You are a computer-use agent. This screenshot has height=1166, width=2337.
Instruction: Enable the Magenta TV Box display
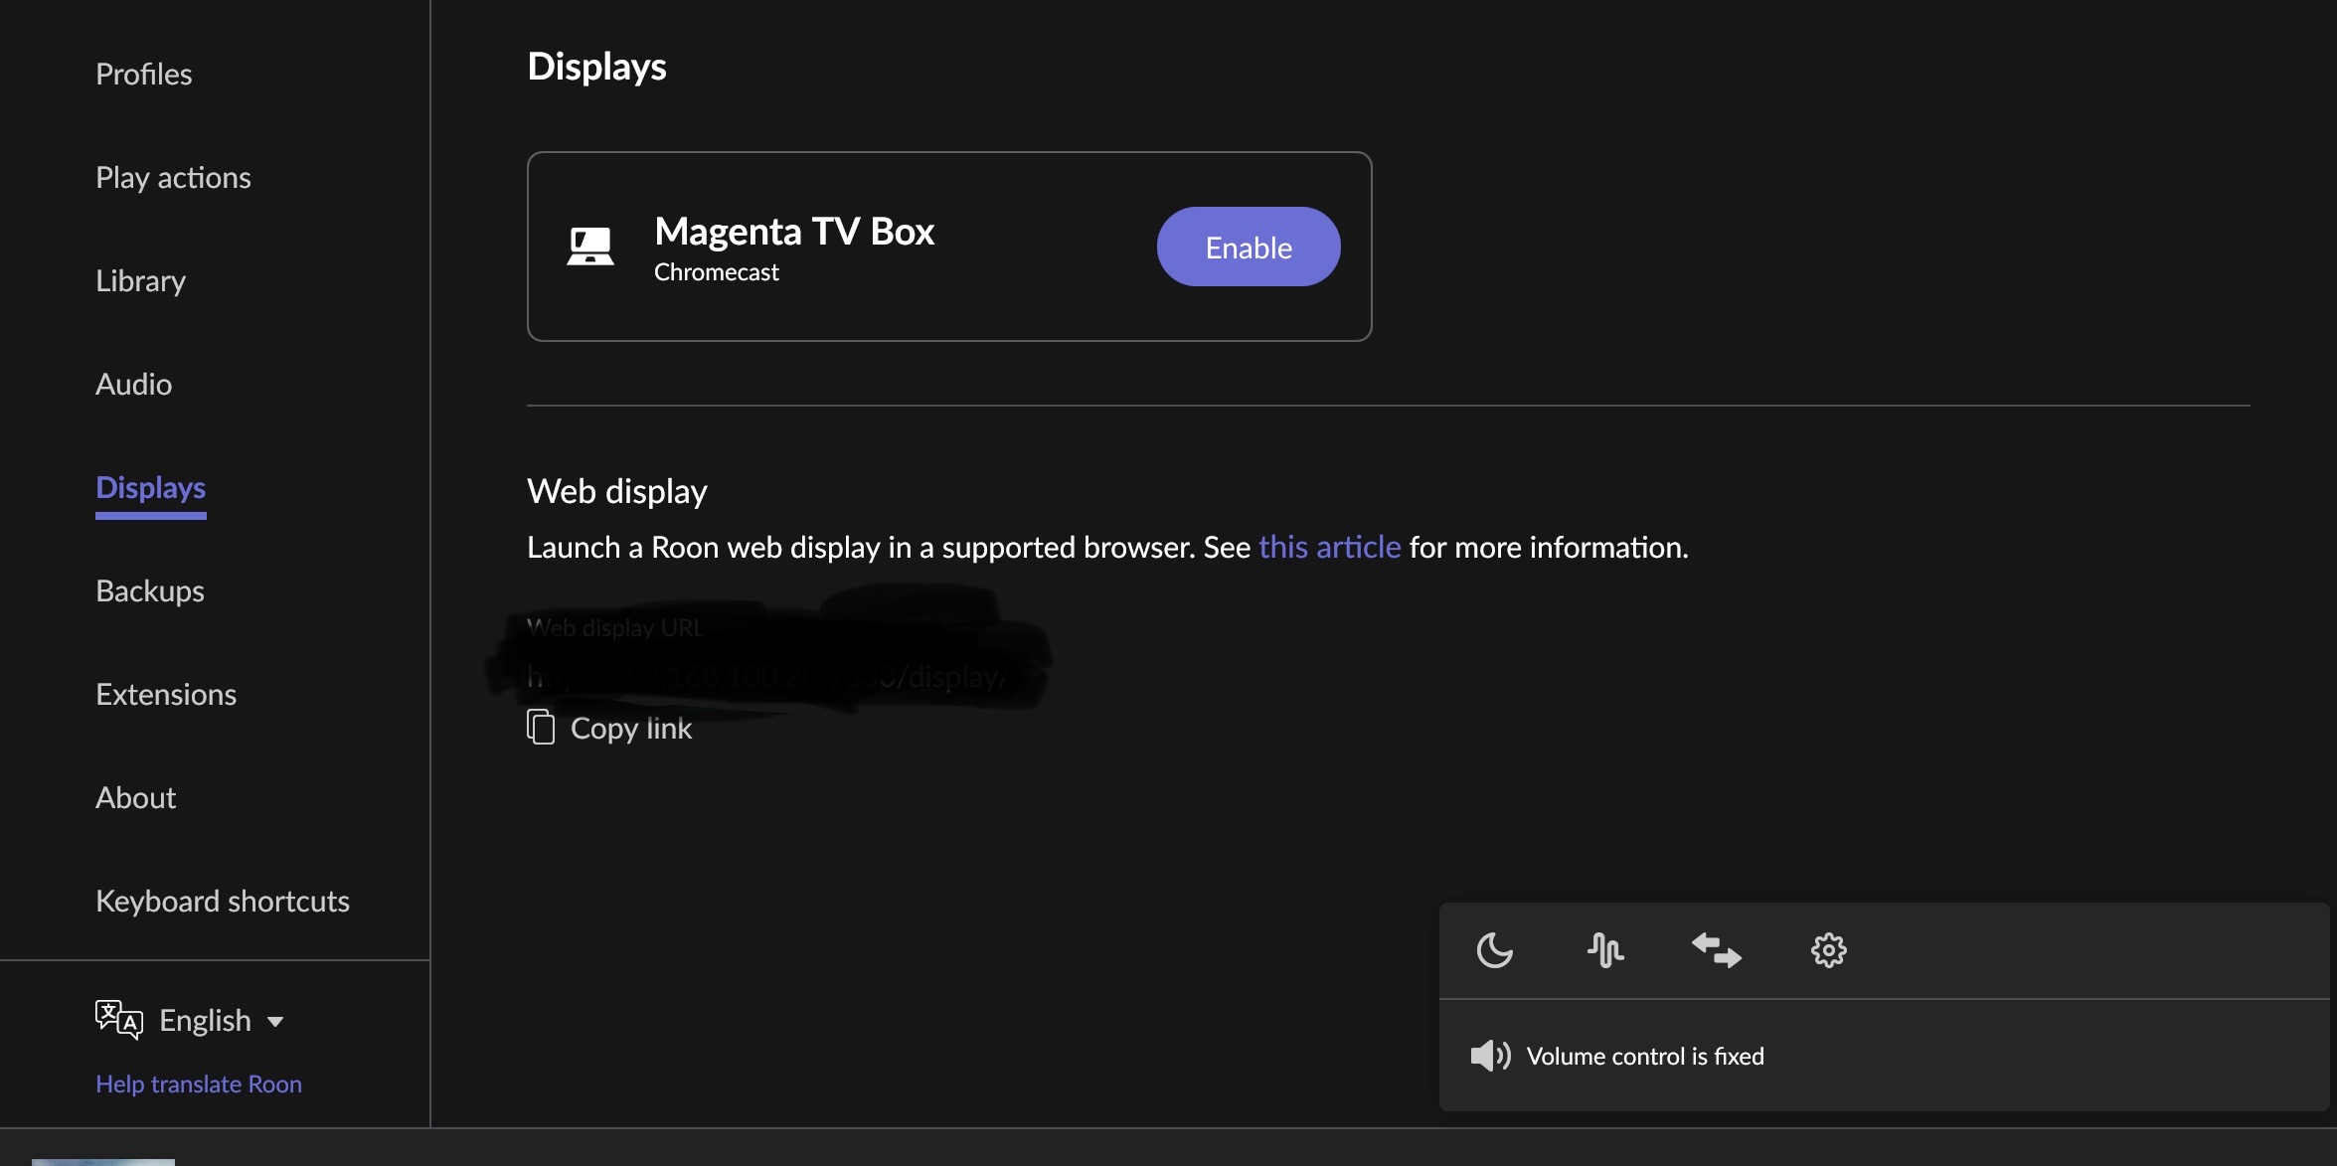pos(1249,247)
